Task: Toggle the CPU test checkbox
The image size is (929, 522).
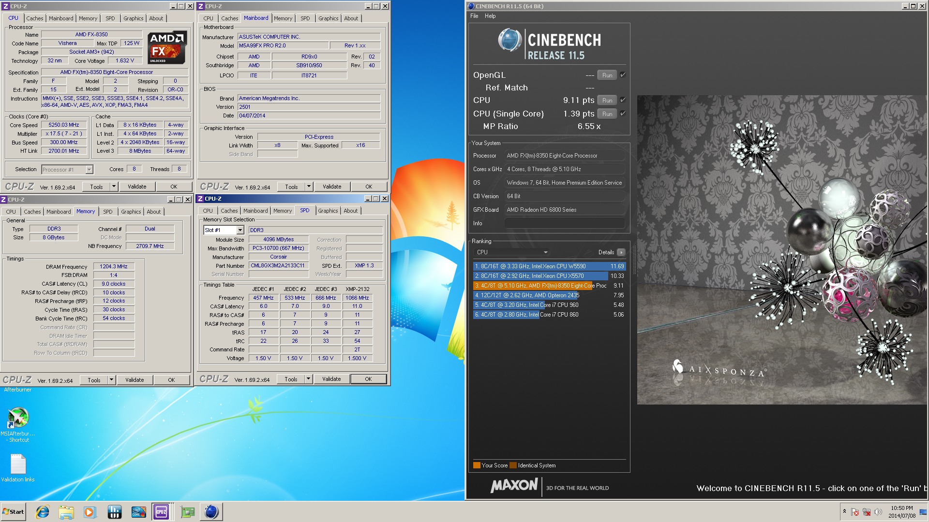Action: pyautogui.click(x=623, y=100)
